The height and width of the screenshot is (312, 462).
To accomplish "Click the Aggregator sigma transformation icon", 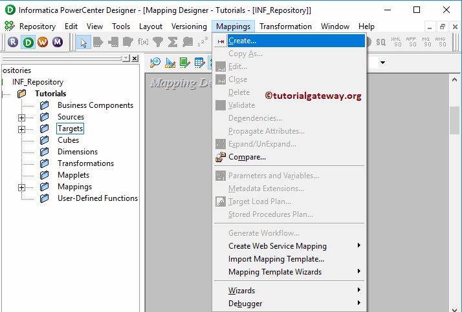I will [173, 42].
